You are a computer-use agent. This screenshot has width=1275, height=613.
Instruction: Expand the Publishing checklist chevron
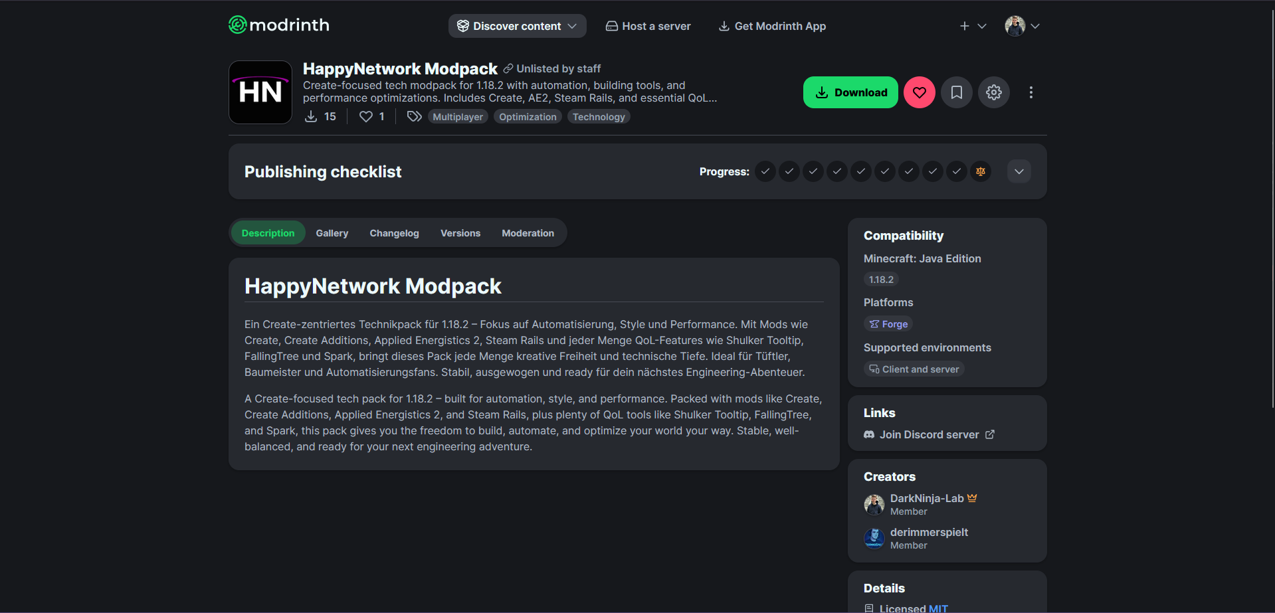point(1019,171)
